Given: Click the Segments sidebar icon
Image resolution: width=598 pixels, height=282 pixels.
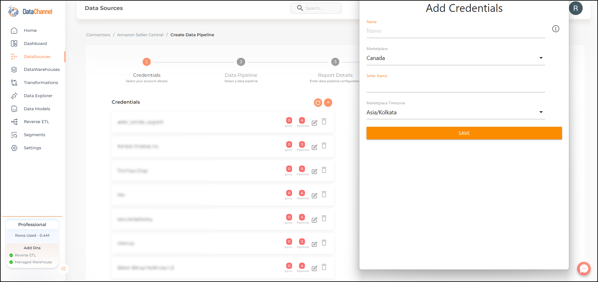Looking at the screenshot, I should [14, 135].
